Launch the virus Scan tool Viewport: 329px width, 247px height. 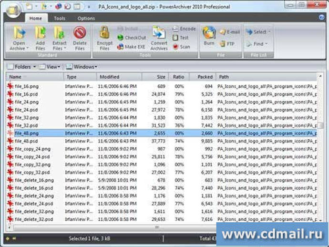(181, 47)
